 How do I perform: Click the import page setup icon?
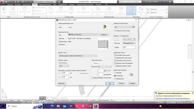[105, 27]
